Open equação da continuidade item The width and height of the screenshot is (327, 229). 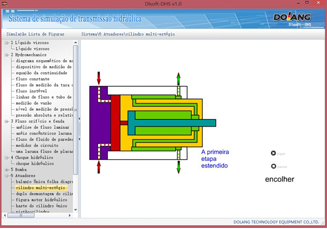(41, 73)
